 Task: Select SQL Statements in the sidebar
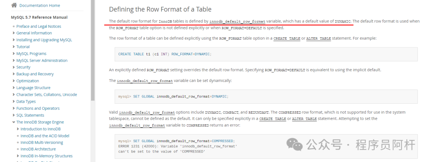click(x=30, y=115)
